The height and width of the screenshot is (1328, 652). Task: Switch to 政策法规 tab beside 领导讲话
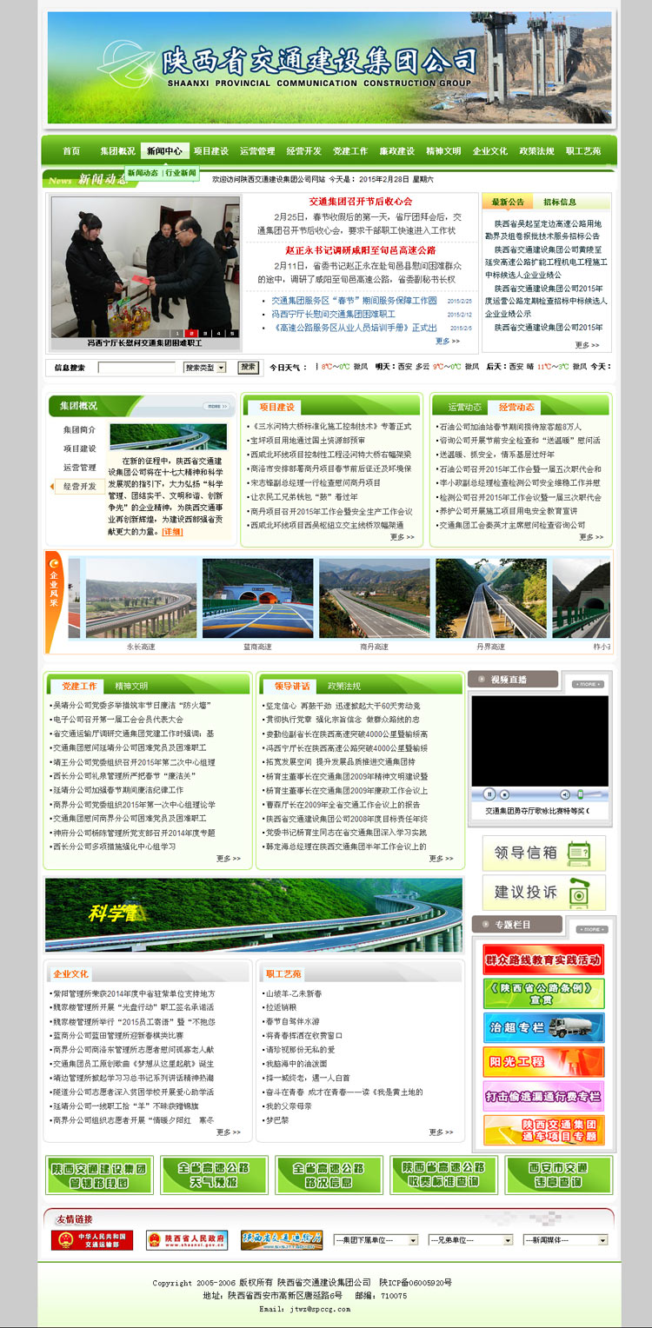(344, 686)
